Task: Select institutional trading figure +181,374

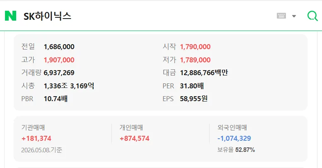Action: click(x=36, y=139)
